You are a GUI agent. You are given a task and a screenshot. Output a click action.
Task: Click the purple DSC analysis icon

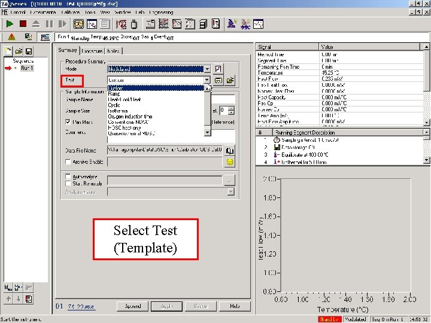[245, 24]
